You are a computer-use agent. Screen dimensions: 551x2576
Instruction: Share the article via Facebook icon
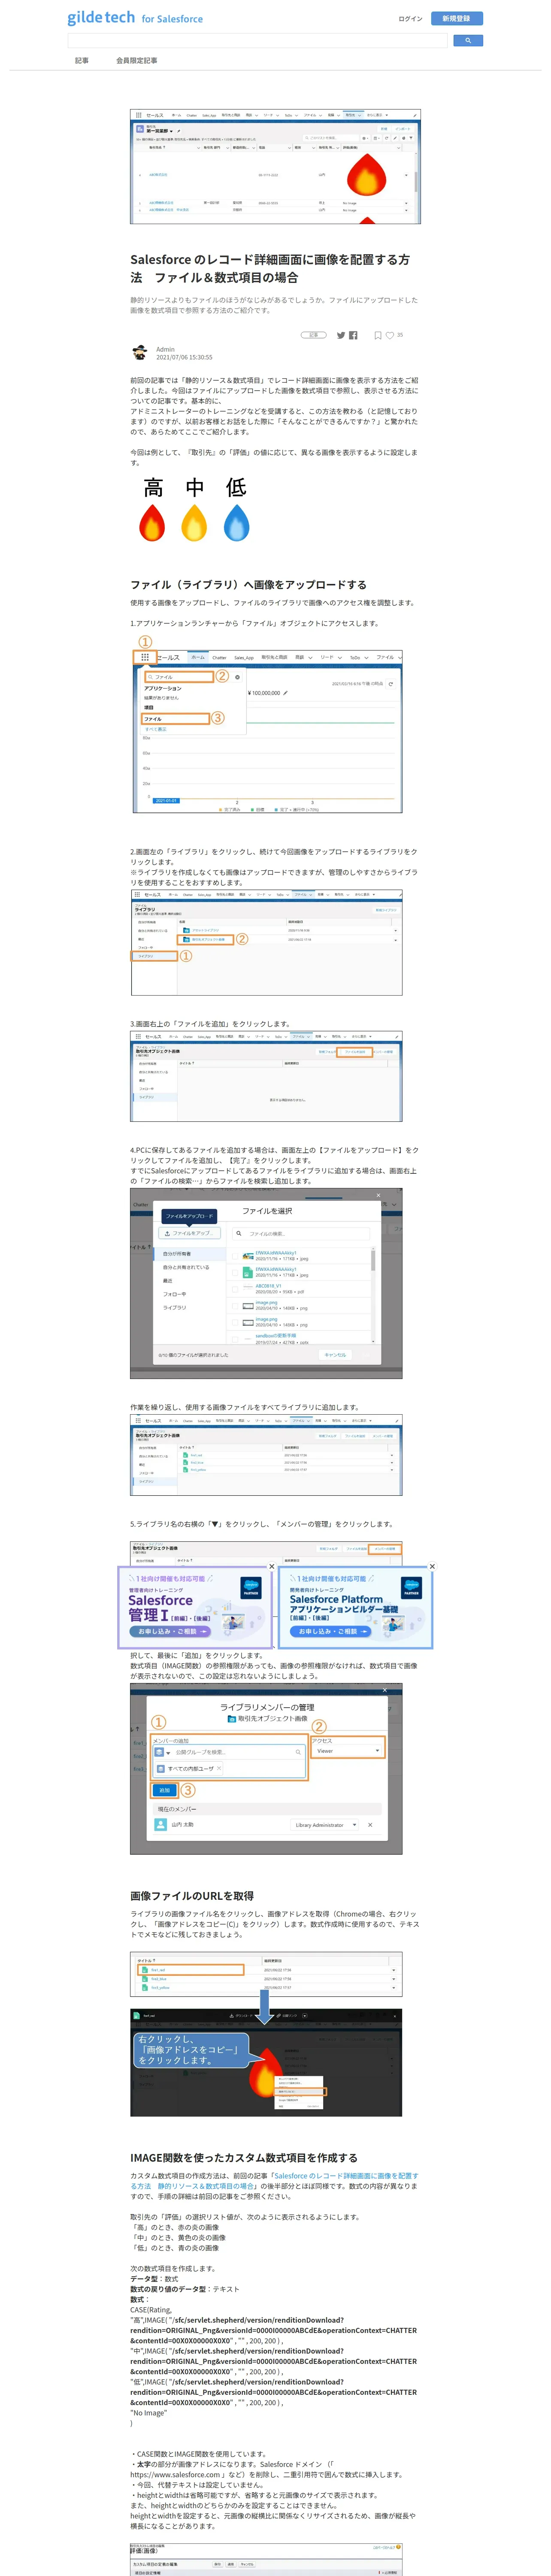[x=353, y=335]
